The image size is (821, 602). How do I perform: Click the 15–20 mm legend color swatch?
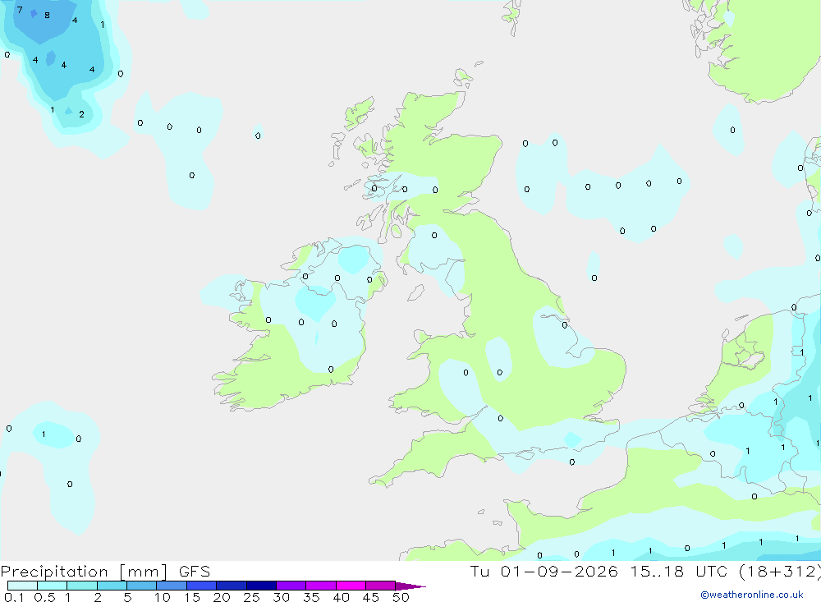point(202,586)
